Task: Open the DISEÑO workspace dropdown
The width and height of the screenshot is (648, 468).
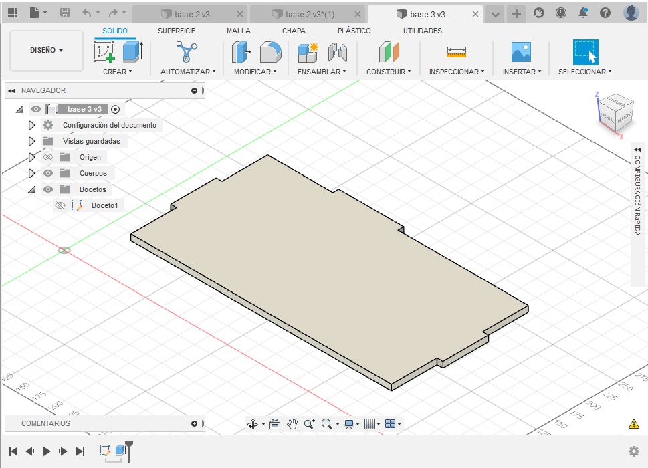Action: (x=46, y=50)
